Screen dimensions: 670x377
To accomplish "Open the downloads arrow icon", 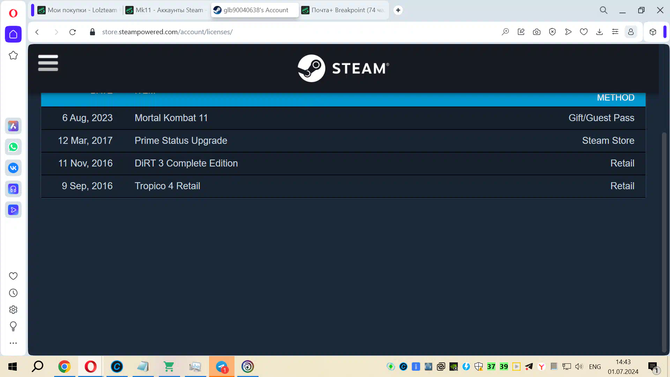I will (600, 32).
